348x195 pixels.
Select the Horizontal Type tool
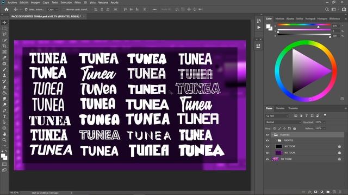pos(4,116)
